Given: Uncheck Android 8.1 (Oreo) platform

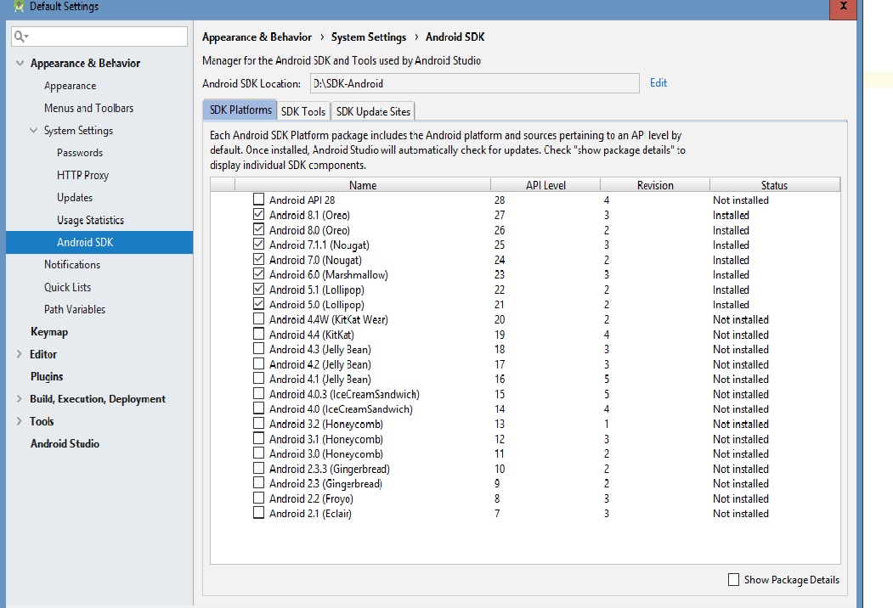Looking at the screenshot, I should pos(258,216).
